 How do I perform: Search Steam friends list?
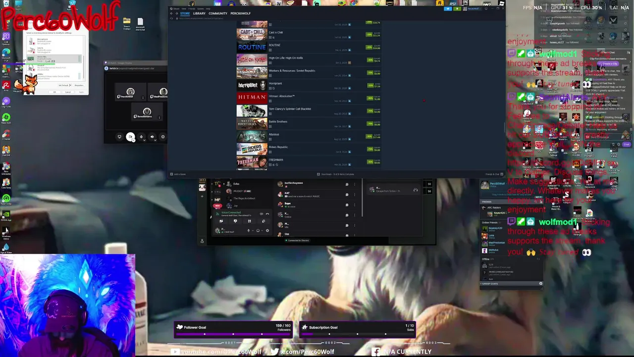(x=536, y=202)
